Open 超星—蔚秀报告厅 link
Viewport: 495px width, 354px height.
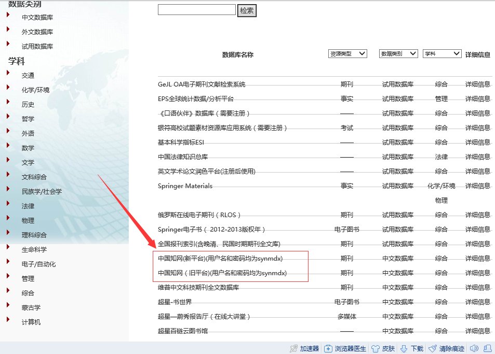click(x=204, y=316)
